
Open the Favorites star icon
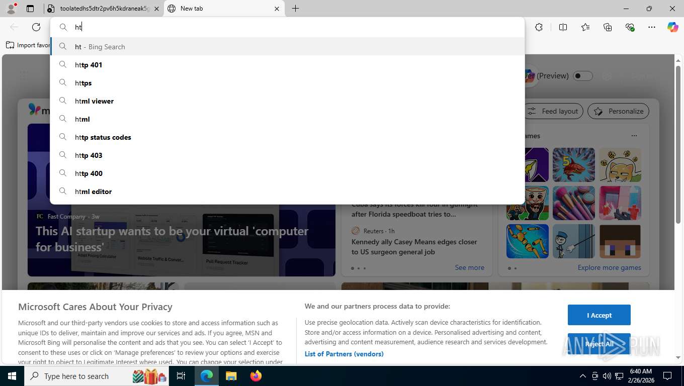(585, 27)
